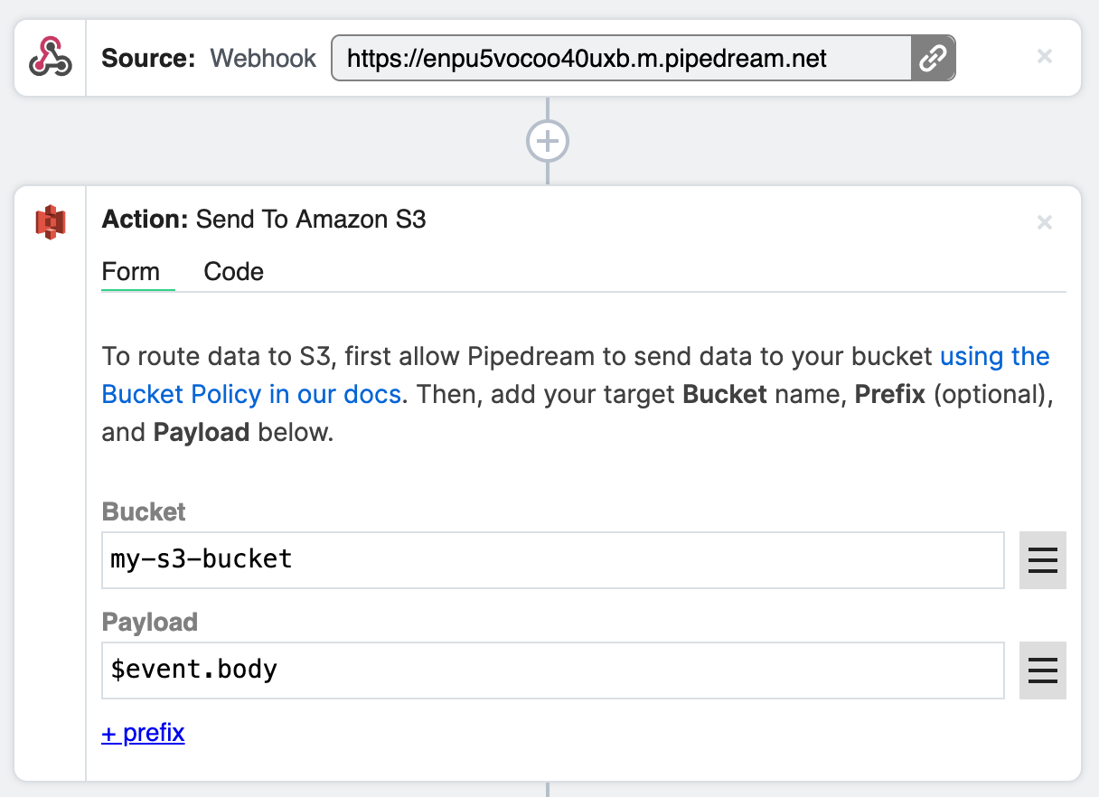The width and height of the screenshot is (1099, 797).
Task: Select the webhook URL text field
Action: pyautogui.click(x=624, y=58)
